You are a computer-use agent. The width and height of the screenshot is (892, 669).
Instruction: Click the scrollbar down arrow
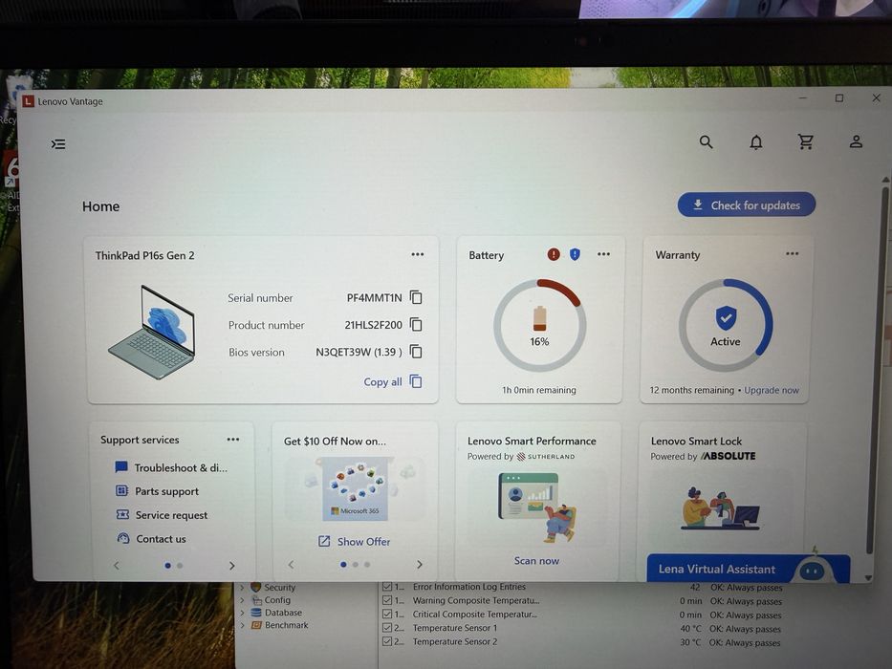869,577
